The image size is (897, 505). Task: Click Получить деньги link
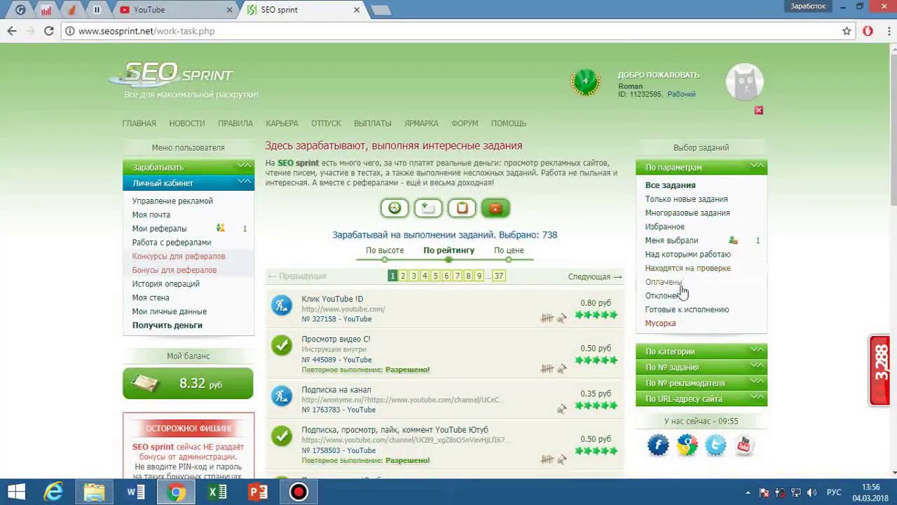(167, 325)
